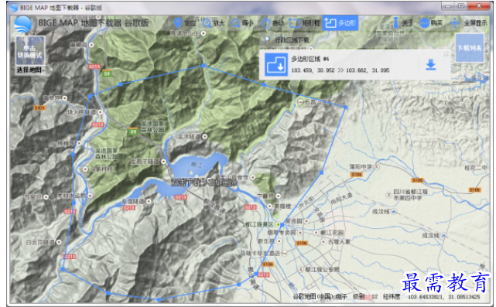Screen dimensions: 496x307
Task: Open the 下载列表 download list
Action: point(470,48)
